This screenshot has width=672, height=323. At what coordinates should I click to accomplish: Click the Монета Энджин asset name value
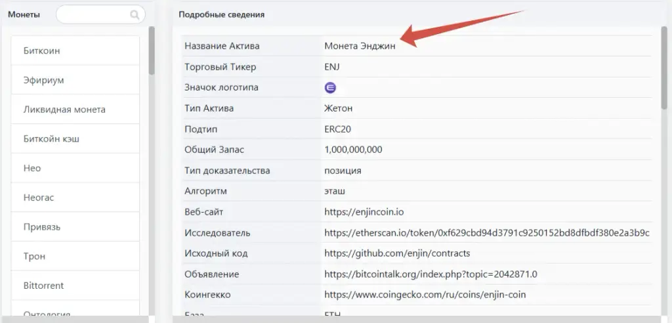pos(360,47)
